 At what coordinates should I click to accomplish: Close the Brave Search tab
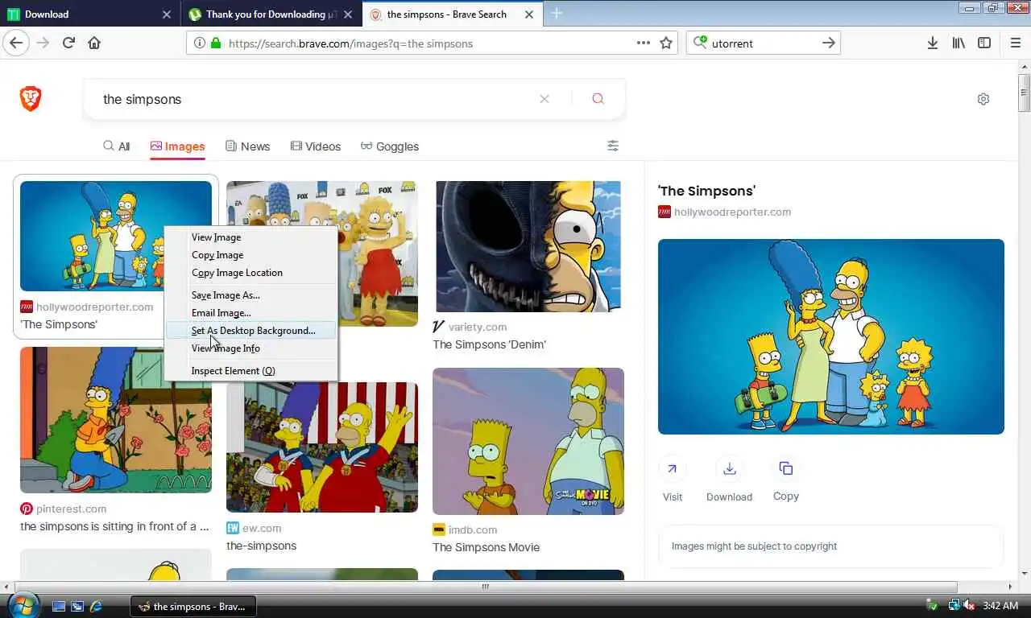[x=529, y=14]
